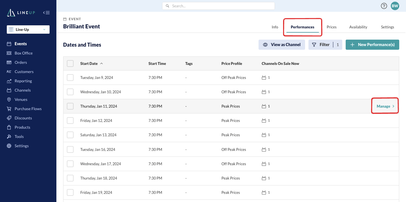Click the eye icon in View as Channel
Image resolution: width=406 pixels, height=202 pixels.
(x=265, y=45)
